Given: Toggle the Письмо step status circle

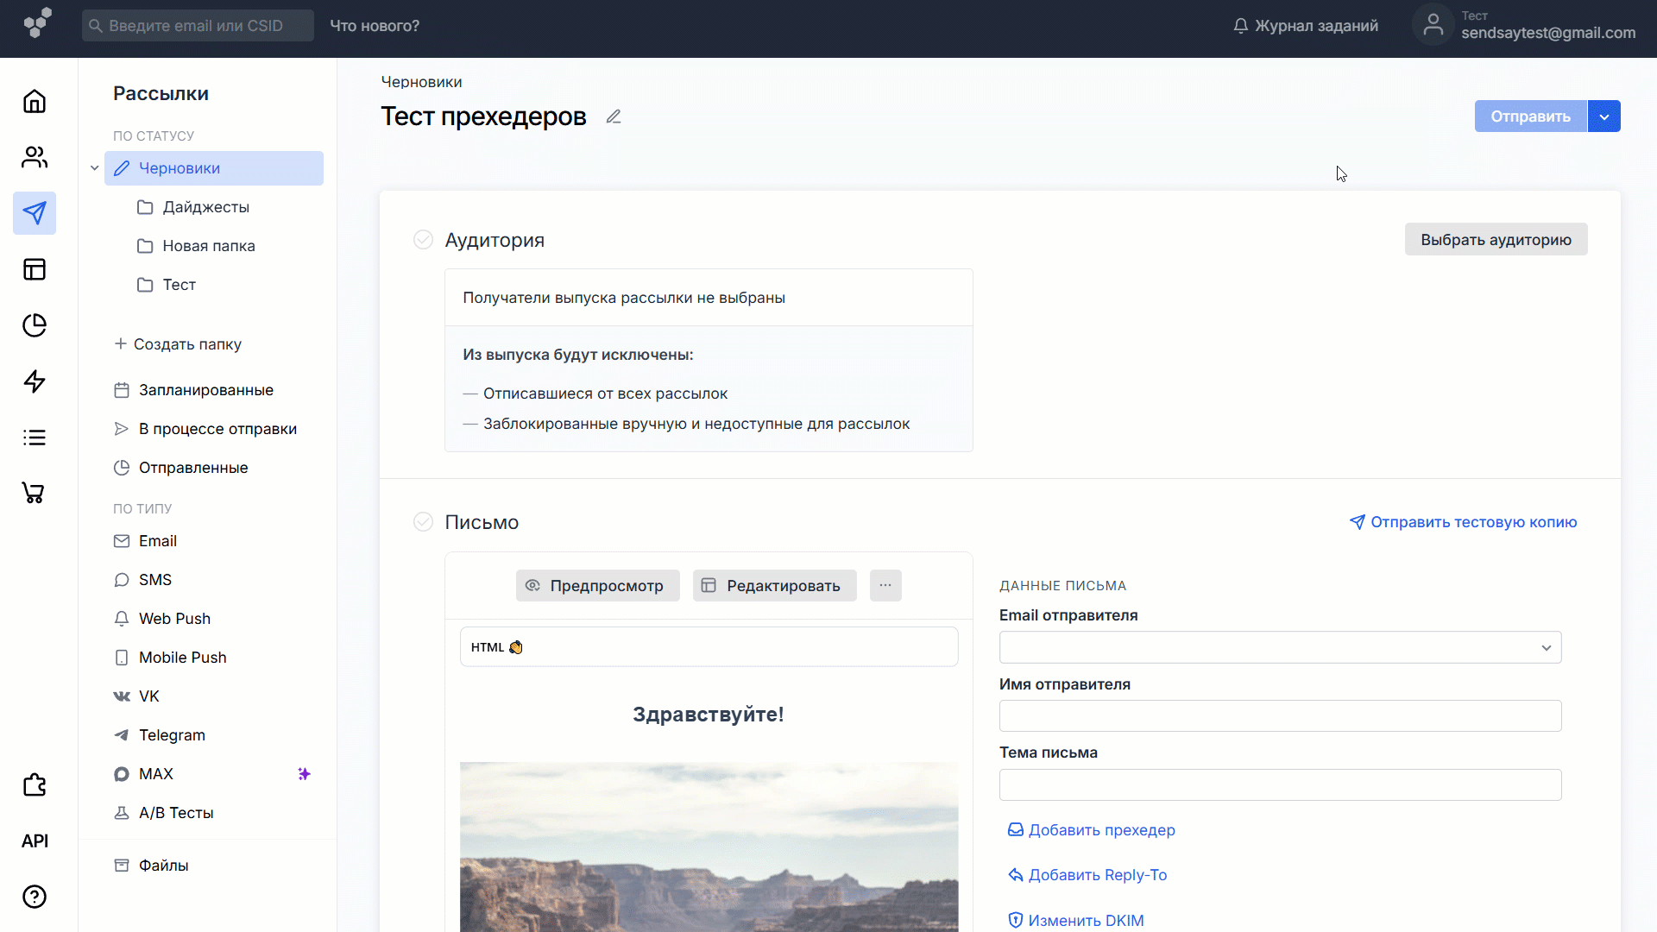Looking at the screenshot, I should (423, 521).
